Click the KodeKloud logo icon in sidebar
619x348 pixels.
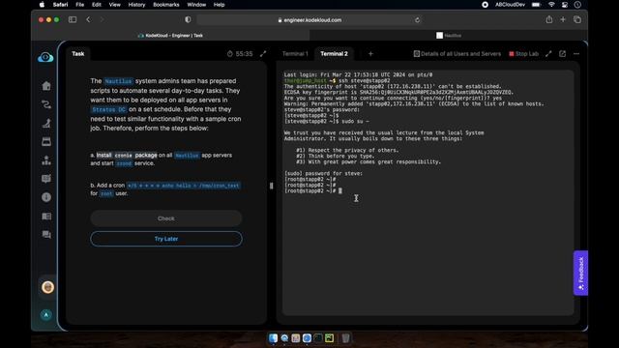tap(45, 58)
